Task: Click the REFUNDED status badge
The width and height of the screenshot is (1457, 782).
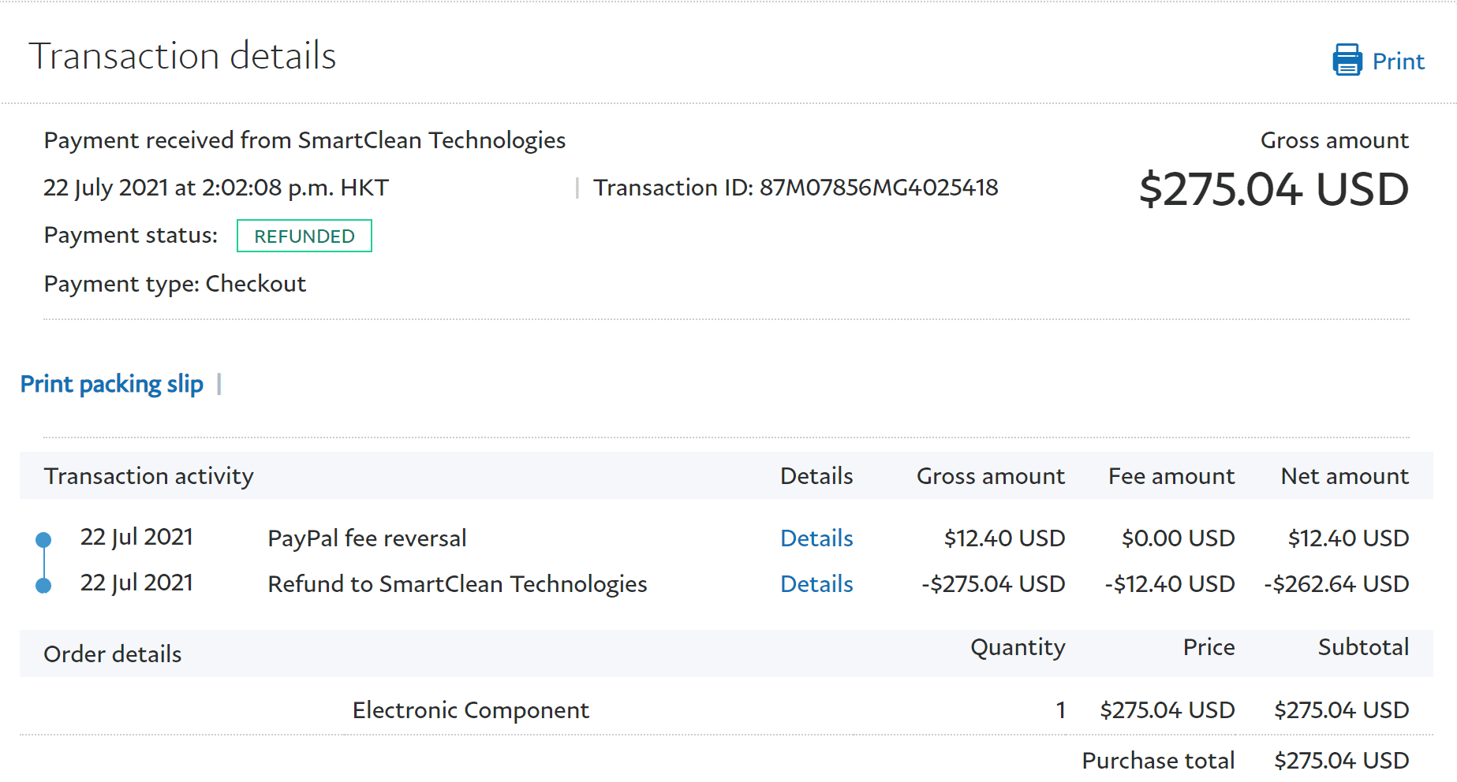Action: 304,236
